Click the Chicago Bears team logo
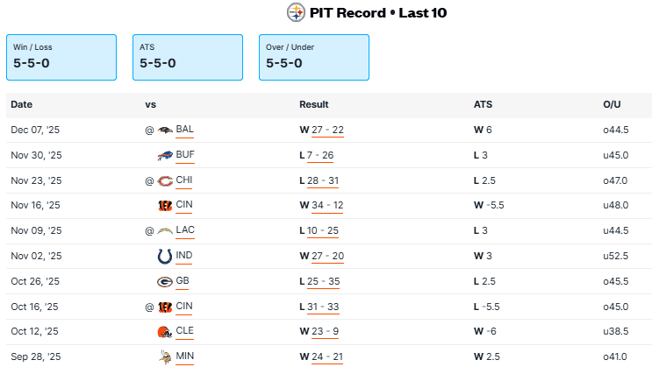Image resolution: width=652 pixels, height=367 pixels. click(164, 180)
